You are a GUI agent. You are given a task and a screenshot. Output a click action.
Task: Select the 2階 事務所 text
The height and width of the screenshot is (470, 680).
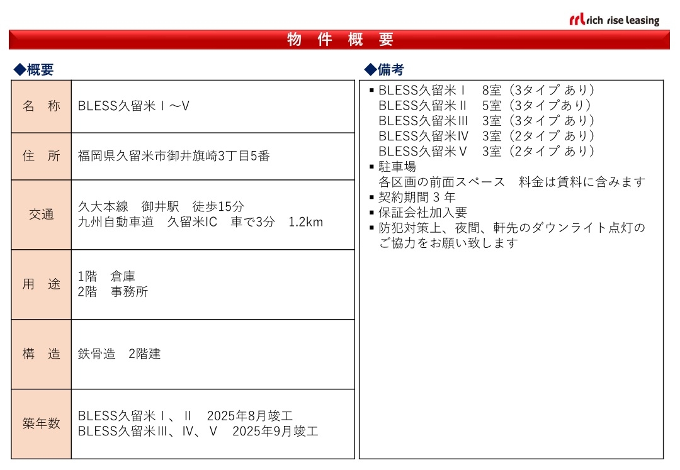(x=113, y=292)
